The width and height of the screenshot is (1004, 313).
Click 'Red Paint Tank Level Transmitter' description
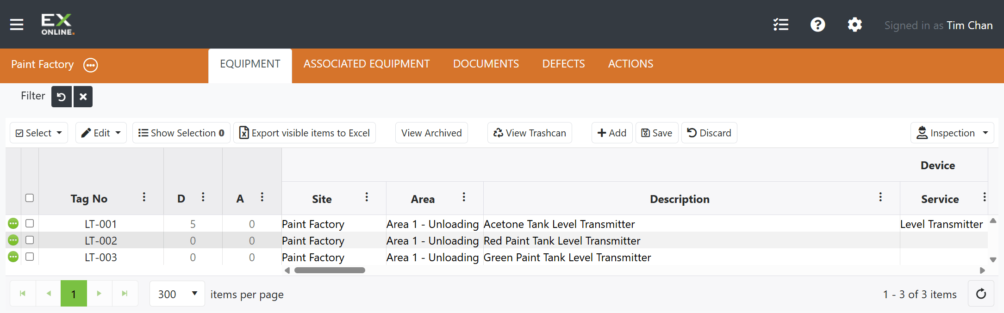click(x=562, y=241)
